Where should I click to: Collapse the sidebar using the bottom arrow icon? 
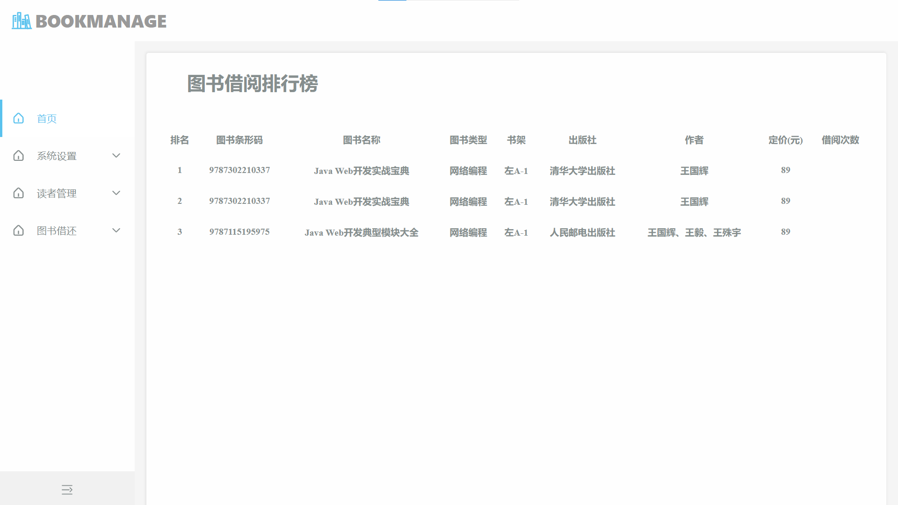[x=67, y=490]
